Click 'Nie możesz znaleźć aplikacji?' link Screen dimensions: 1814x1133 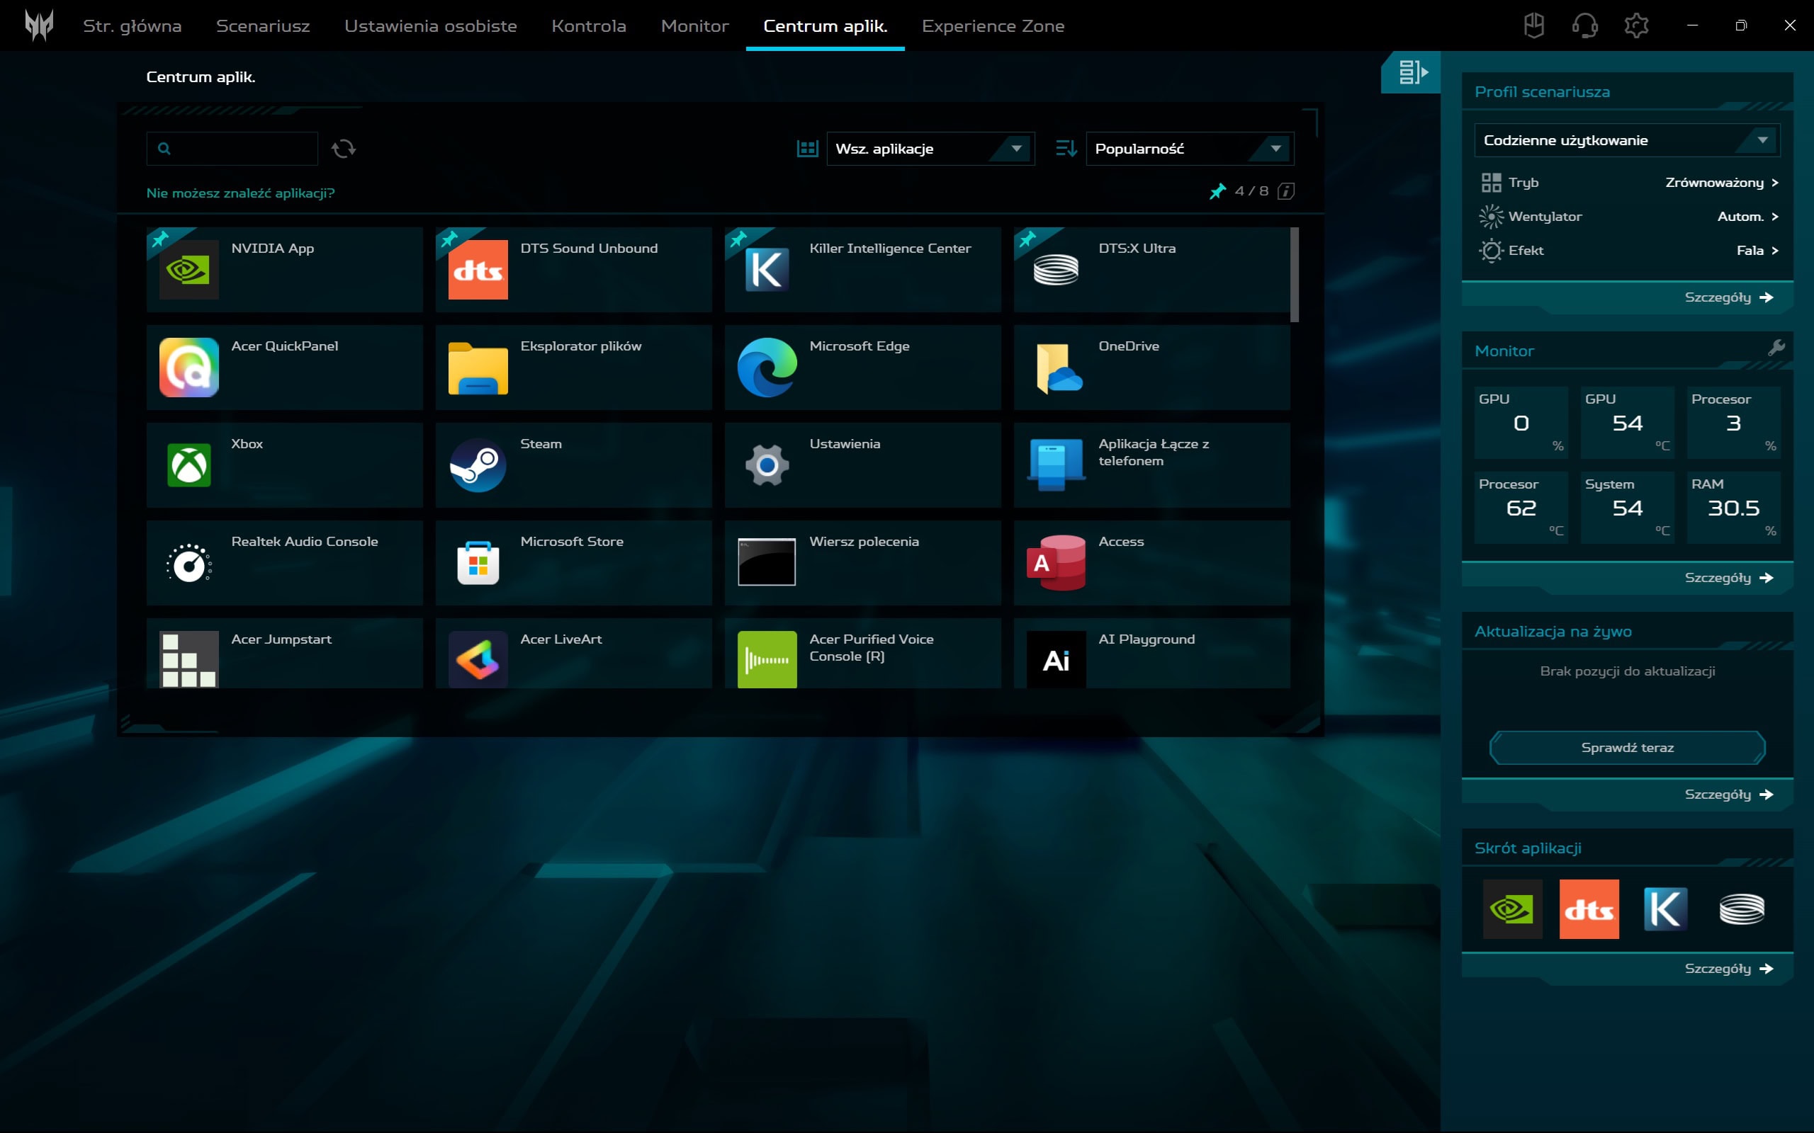click(x=240, y=193)
